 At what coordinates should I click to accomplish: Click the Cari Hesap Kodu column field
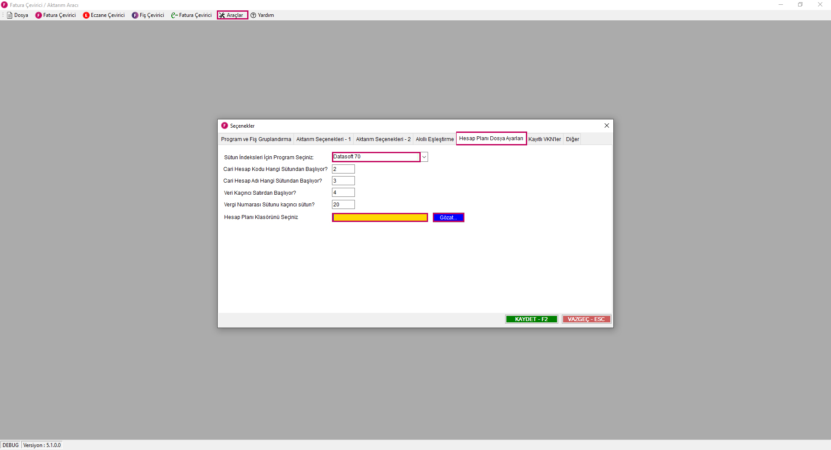point(343,169)
